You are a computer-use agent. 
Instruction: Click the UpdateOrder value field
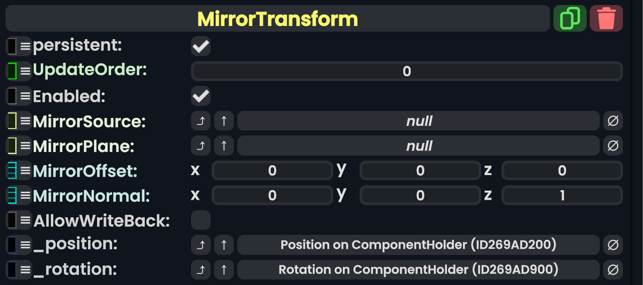[407, 71]
